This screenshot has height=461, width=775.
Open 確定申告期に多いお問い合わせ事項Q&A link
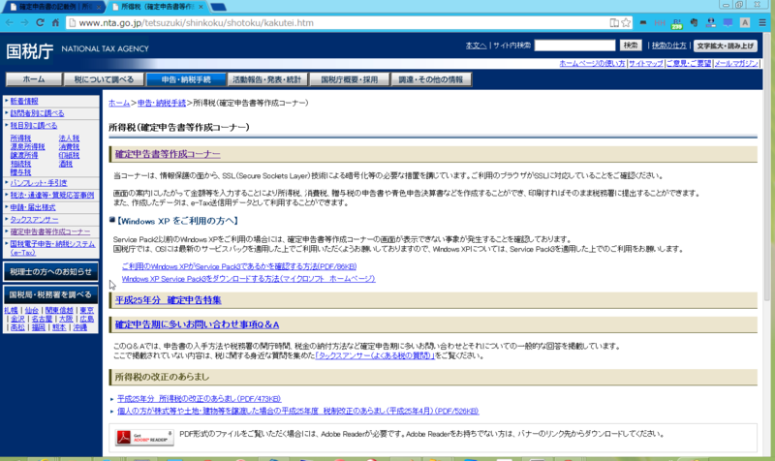click(x=197, y=324)
